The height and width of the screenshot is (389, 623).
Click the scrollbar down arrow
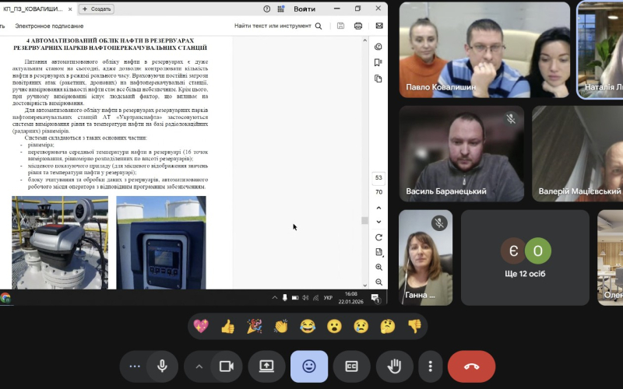pos(364,285)
